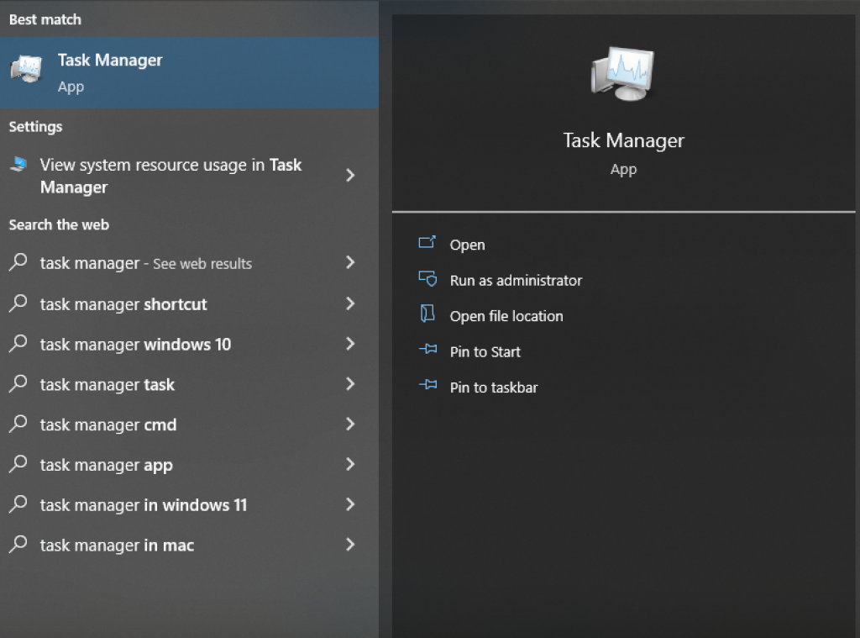Click the Task Manager title in preview pane
This screenshot has width=860, height=638.
coord(624,141)
